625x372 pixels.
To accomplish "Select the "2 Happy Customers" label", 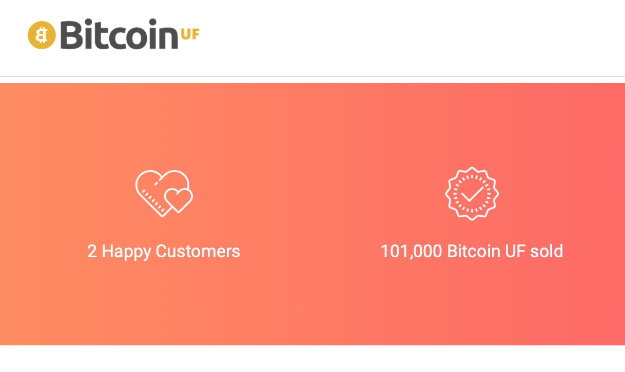I will tap(164, 252).
